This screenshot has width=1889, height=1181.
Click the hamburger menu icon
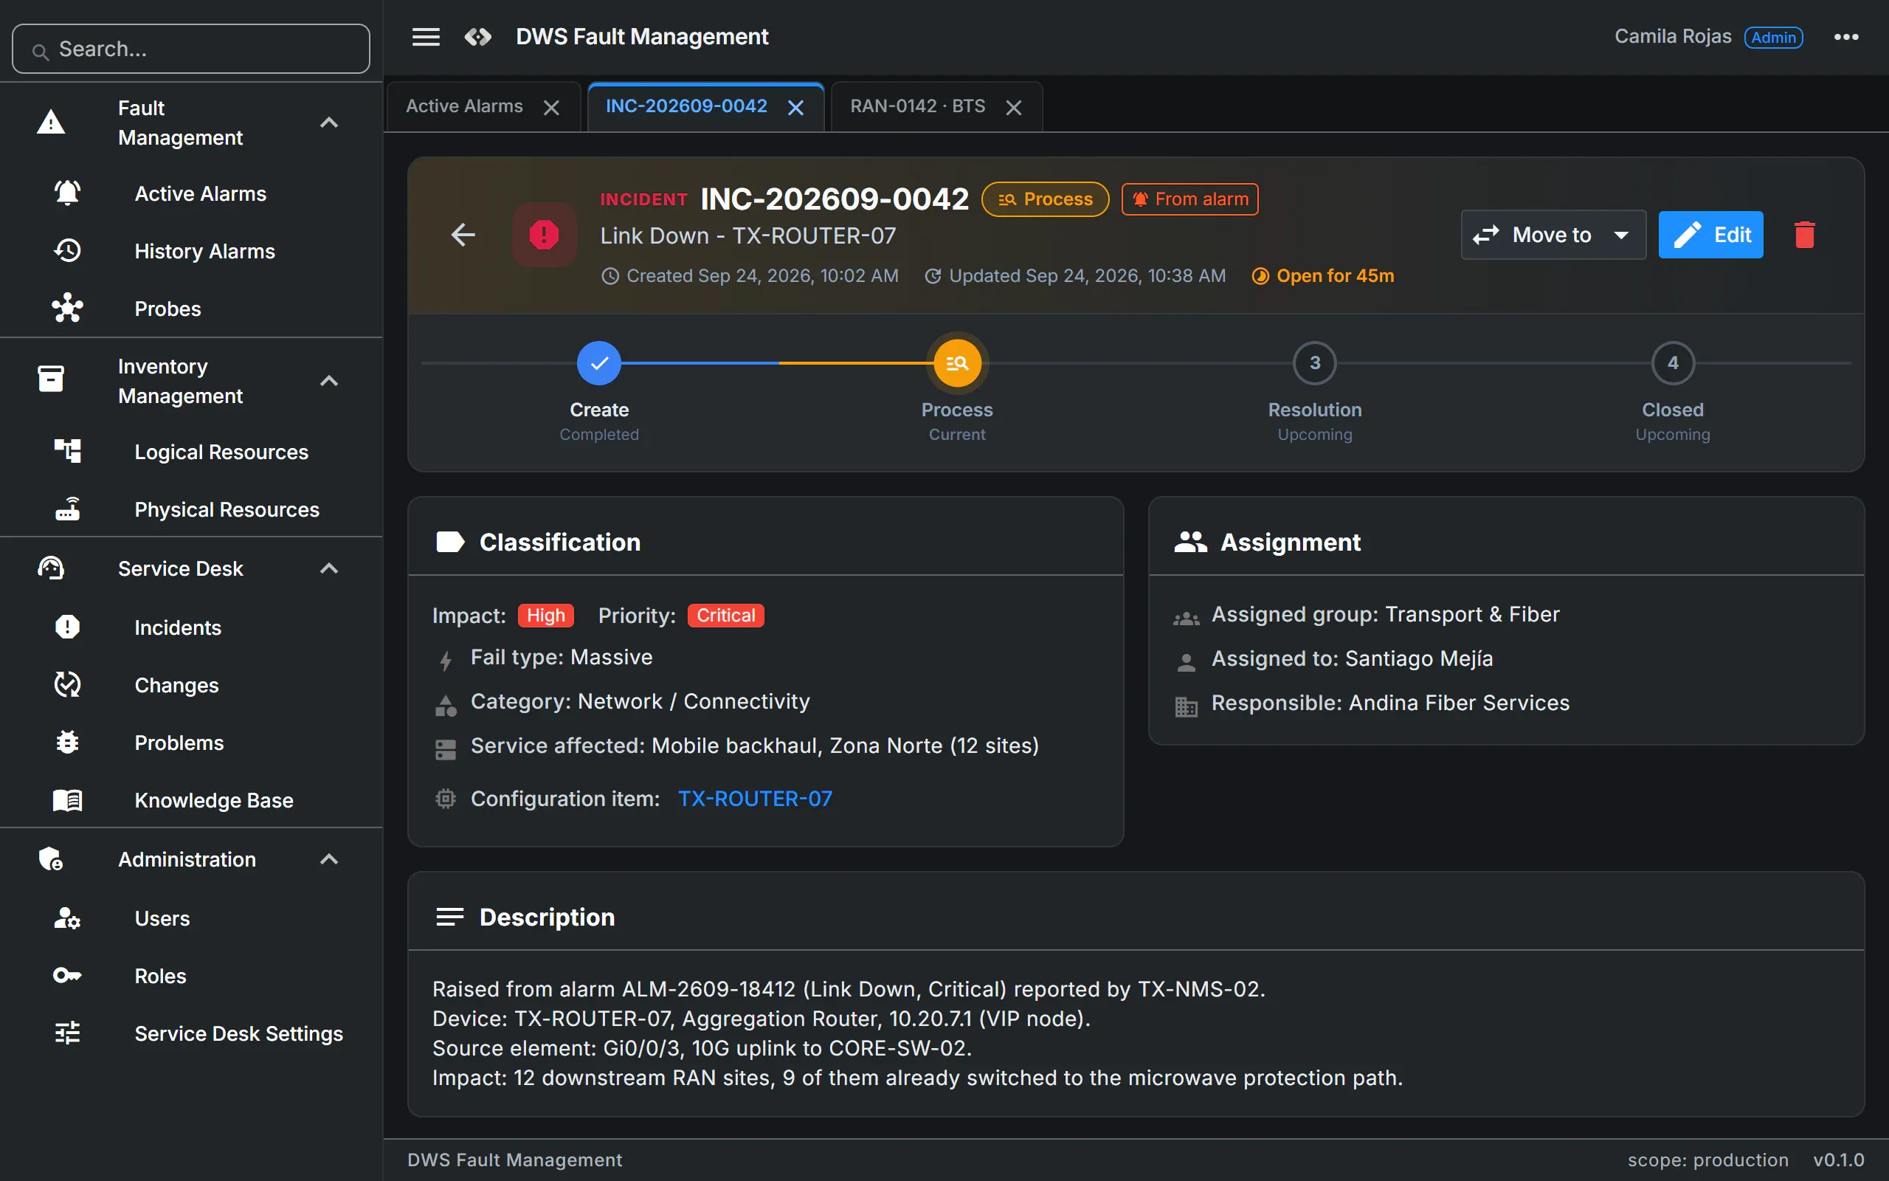coord(426,37)
